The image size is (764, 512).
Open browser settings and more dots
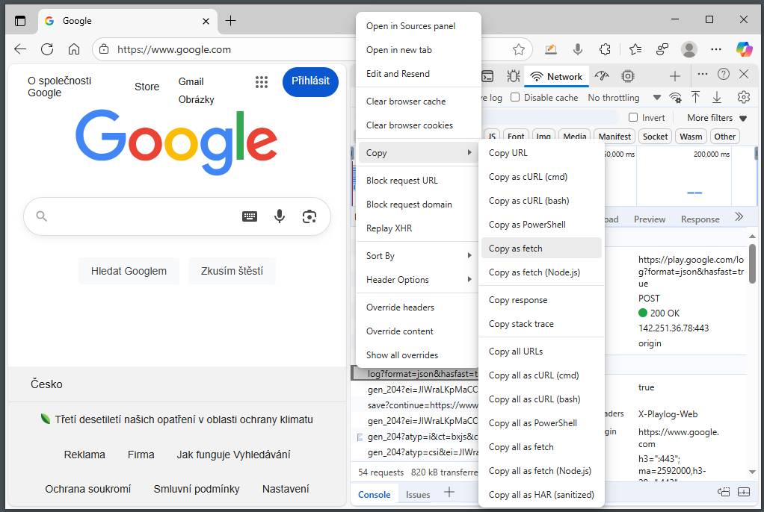pos(716,49)
